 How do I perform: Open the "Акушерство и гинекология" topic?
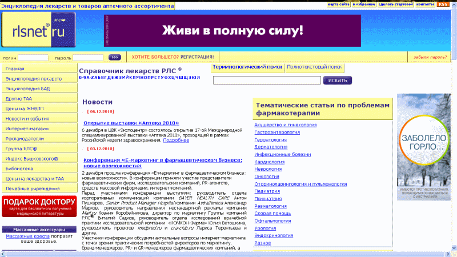click(285, 125)
